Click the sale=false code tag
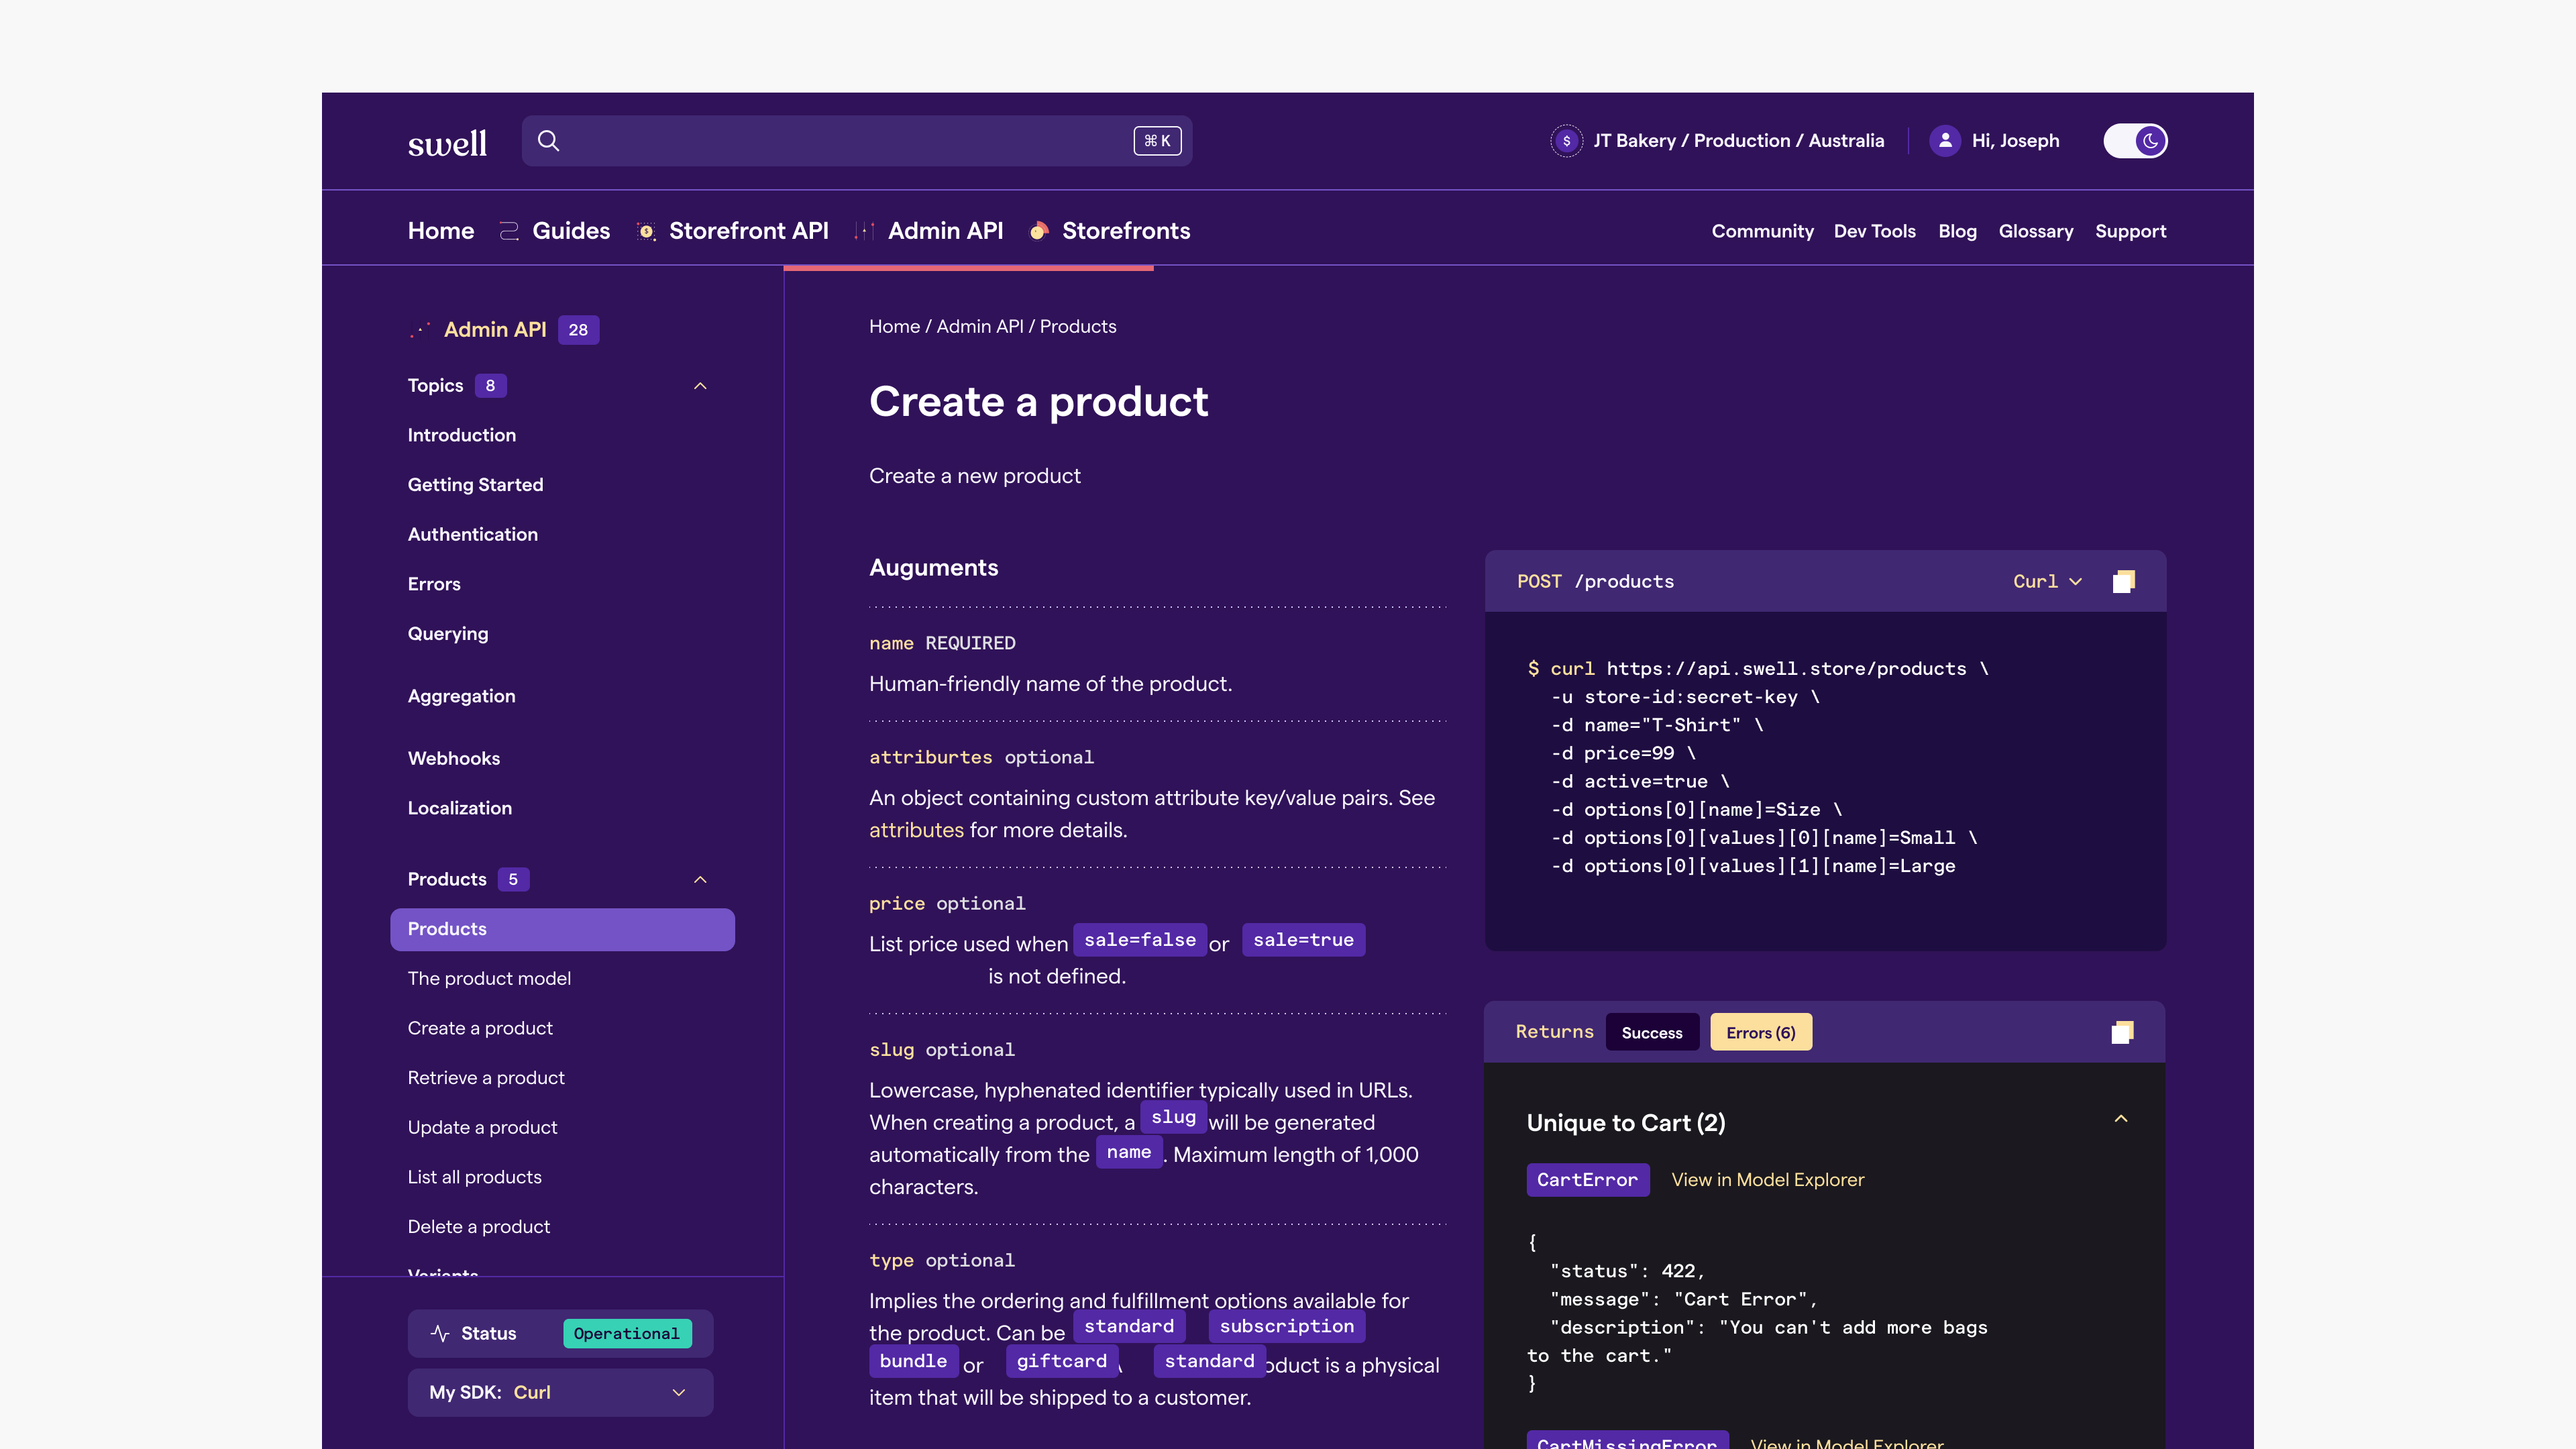 point(1140,940)
